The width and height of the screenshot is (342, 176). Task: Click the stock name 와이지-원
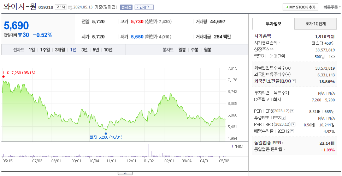pos(20,7)
